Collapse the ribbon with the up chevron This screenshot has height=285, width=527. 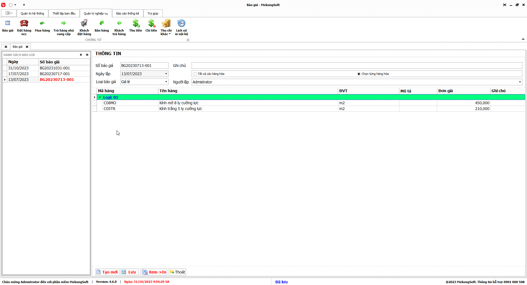pyautogui.click(x=523, y=39)
